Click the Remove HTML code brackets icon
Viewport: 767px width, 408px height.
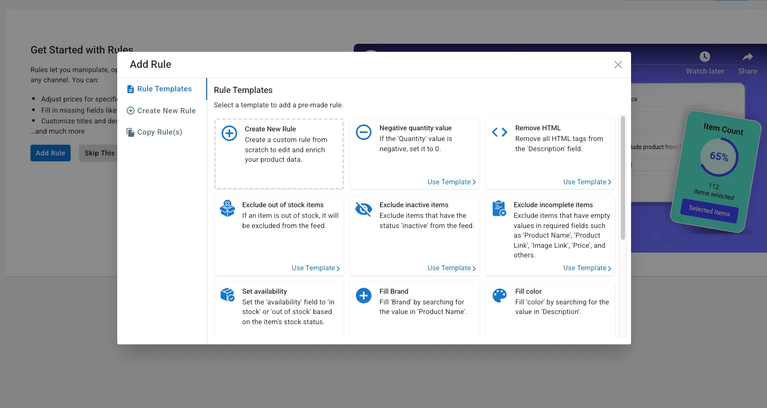(x=499, y=132)
